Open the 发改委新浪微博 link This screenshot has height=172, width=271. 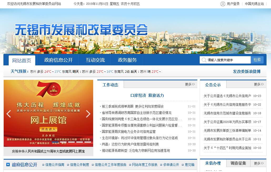(247, 71)
